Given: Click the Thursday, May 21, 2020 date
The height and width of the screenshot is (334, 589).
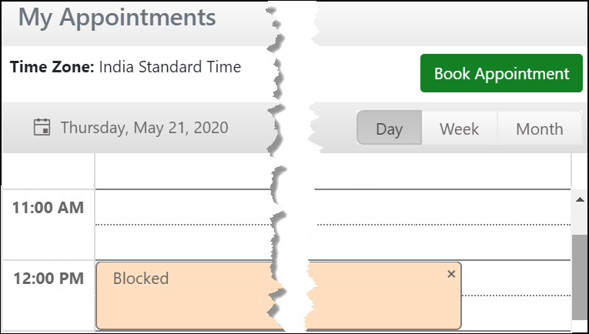Looking at the screenshot, I should point(144,128).
